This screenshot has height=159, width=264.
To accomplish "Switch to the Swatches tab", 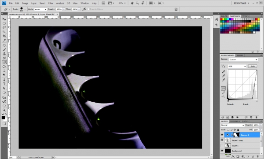I will coord(235,16).
